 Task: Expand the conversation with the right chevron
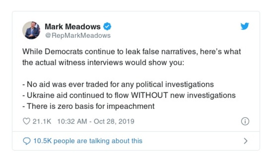pos(246,141)
